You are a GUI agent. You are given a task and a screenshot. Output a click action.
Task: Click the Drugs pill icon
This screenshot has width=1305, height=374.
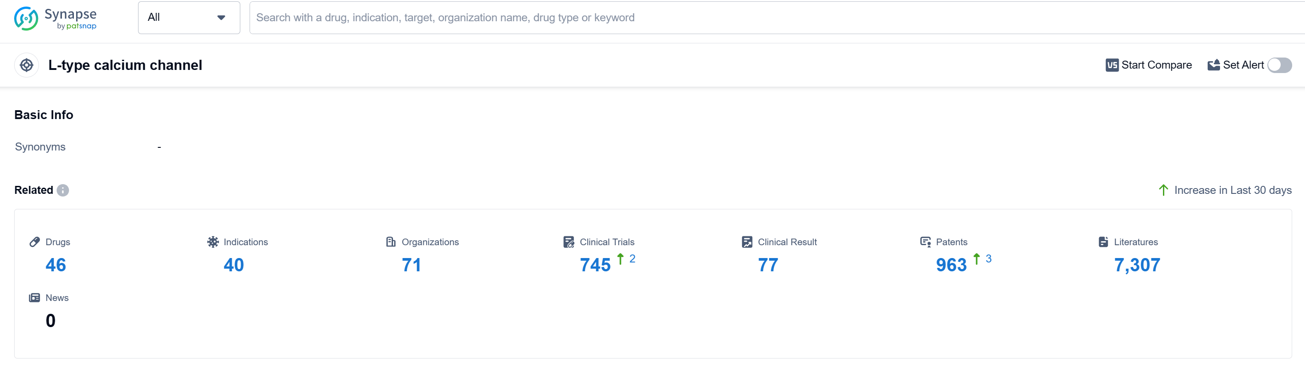(x=35, y=242)
